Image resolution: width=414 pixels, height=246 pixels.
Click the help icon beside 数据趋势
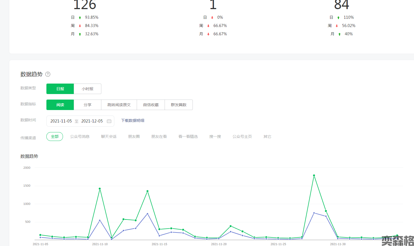tap(48, 74)
